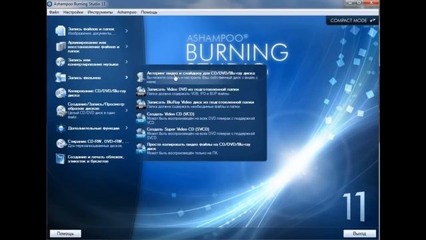Click the Архивирование файлов icon
Viewport: 426px width, 240px height.
click(x=61, y=46)
